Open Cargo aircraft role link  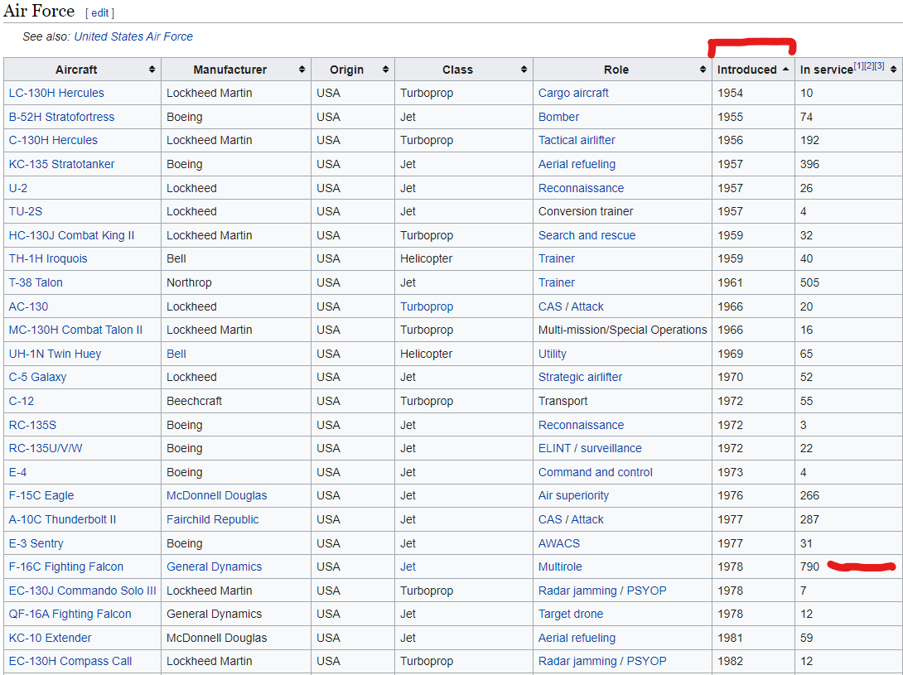(573, 93)
